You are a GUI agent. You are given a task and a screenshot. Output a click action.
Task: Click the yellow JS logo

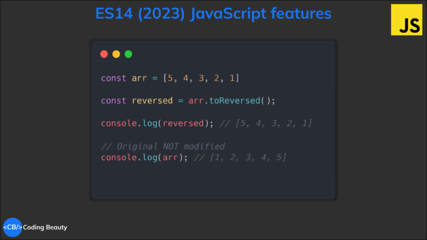[x=406, y=19]
